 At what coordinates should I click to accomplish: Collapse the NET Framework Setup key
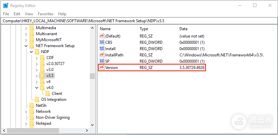(x=26, y=46)
